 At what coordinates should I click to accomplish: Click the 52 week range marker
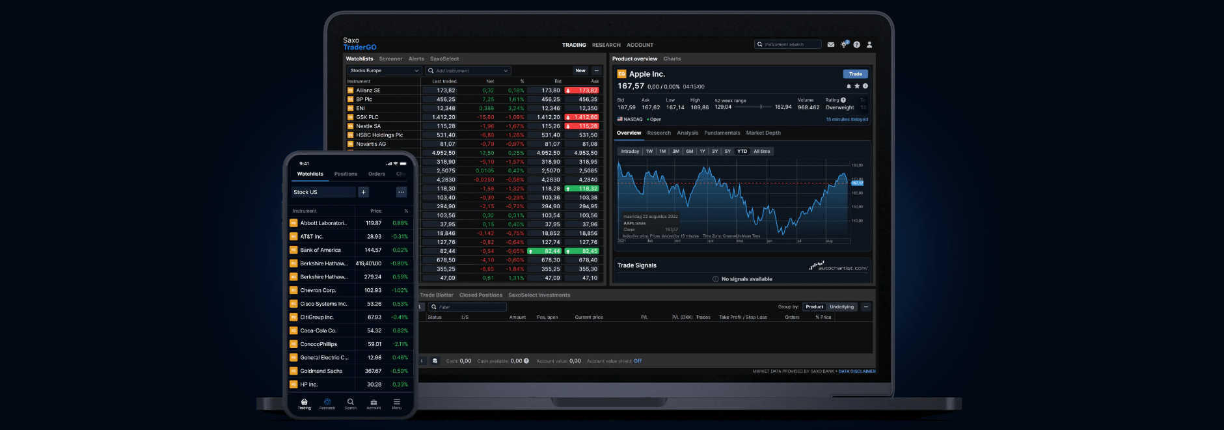click(x=761, y=107)
